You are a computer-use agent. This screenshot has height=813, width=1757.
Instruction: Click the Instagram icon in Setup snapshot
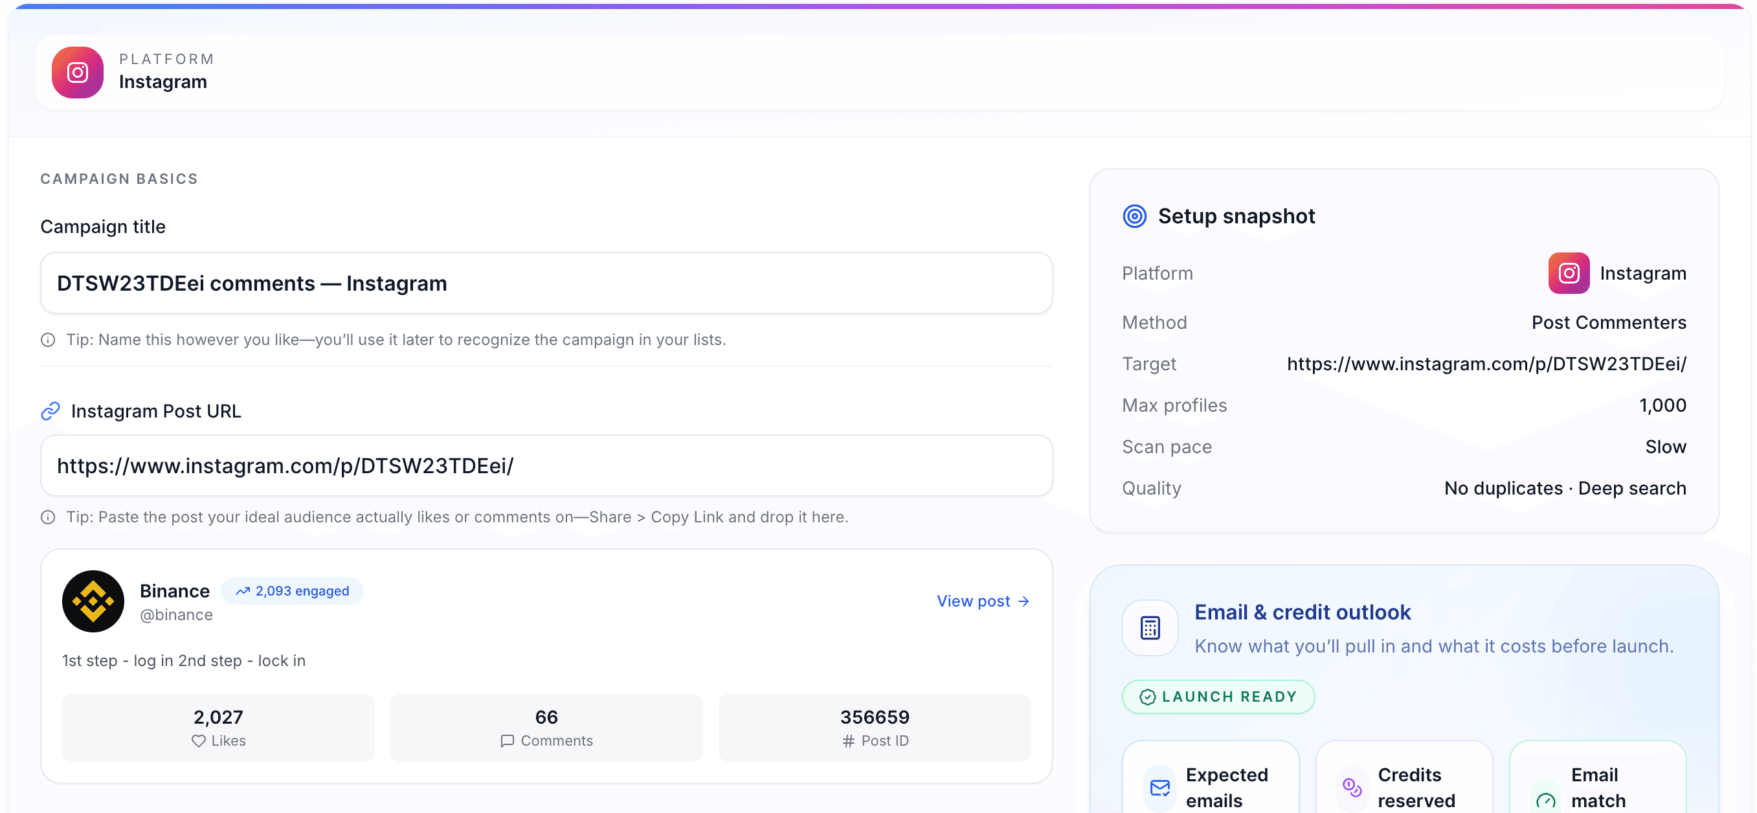click(x=1569, y=274)
